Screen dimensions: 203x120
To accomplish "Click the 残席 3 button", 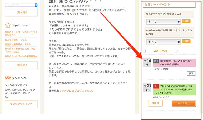I will (155, 103).
